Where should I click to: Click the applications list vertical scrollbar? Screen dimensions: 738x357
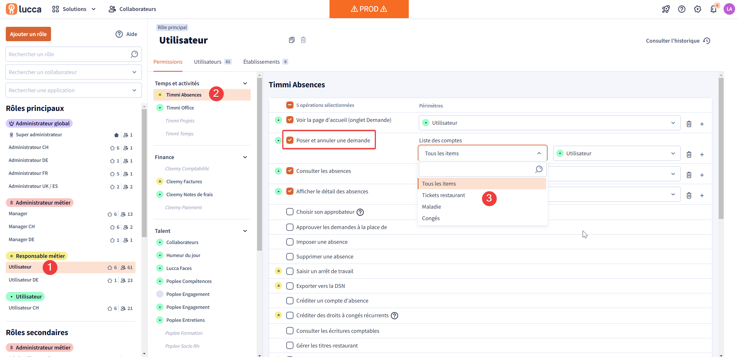pos(259,164)
